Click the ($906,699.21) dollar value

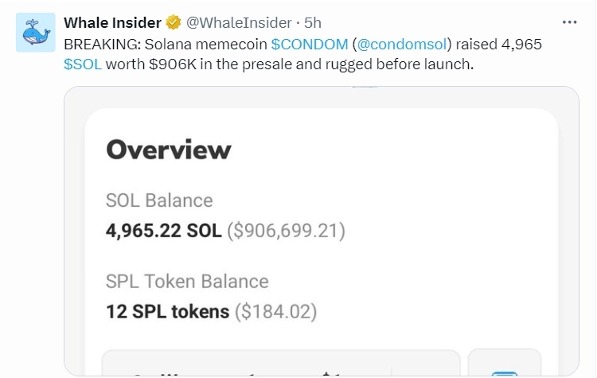pyautogui.click(x=287, y=231)
